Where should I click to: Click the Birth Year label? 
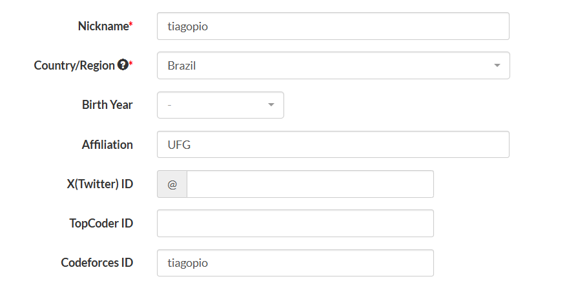(x=107, y=105)
